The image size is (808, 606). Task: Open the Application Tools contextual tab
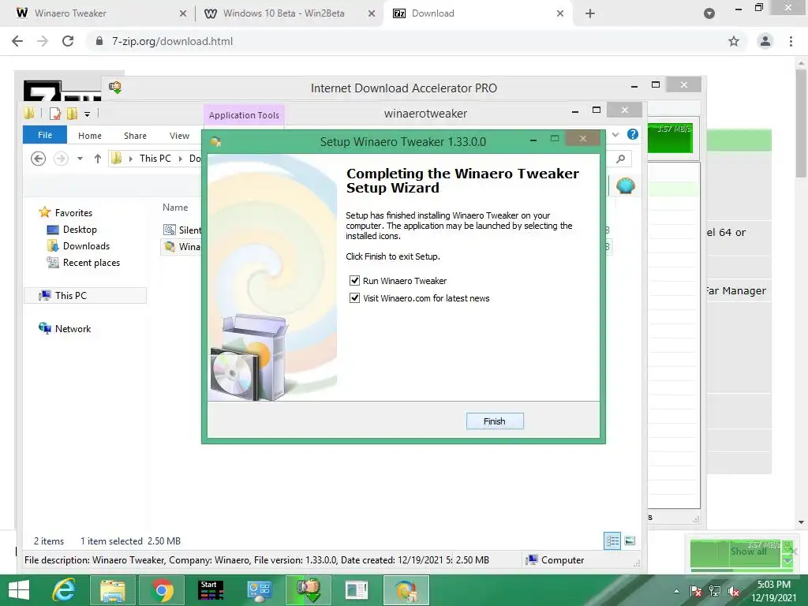point(245,115)
